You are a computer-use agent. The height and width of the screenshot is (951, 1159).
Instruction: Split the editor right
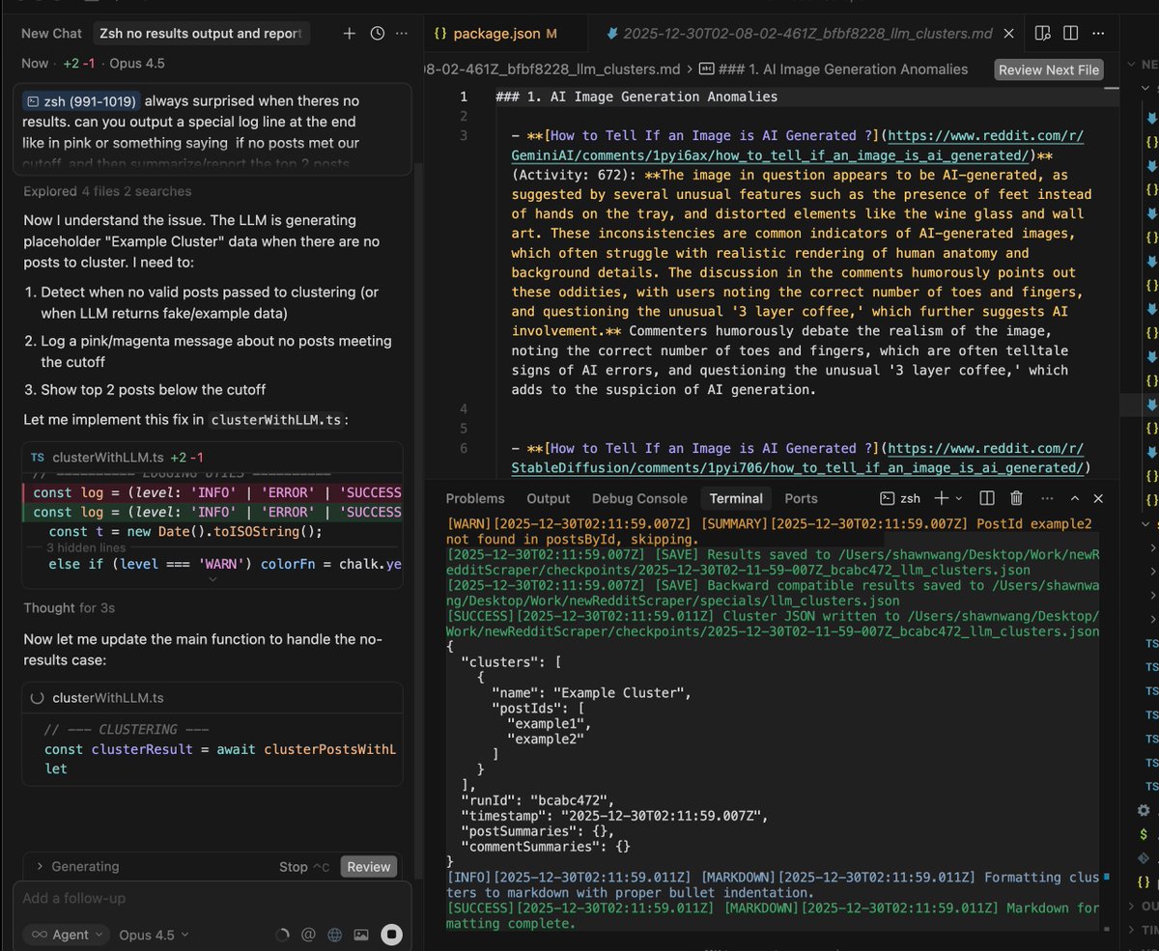pos(1070,33)
